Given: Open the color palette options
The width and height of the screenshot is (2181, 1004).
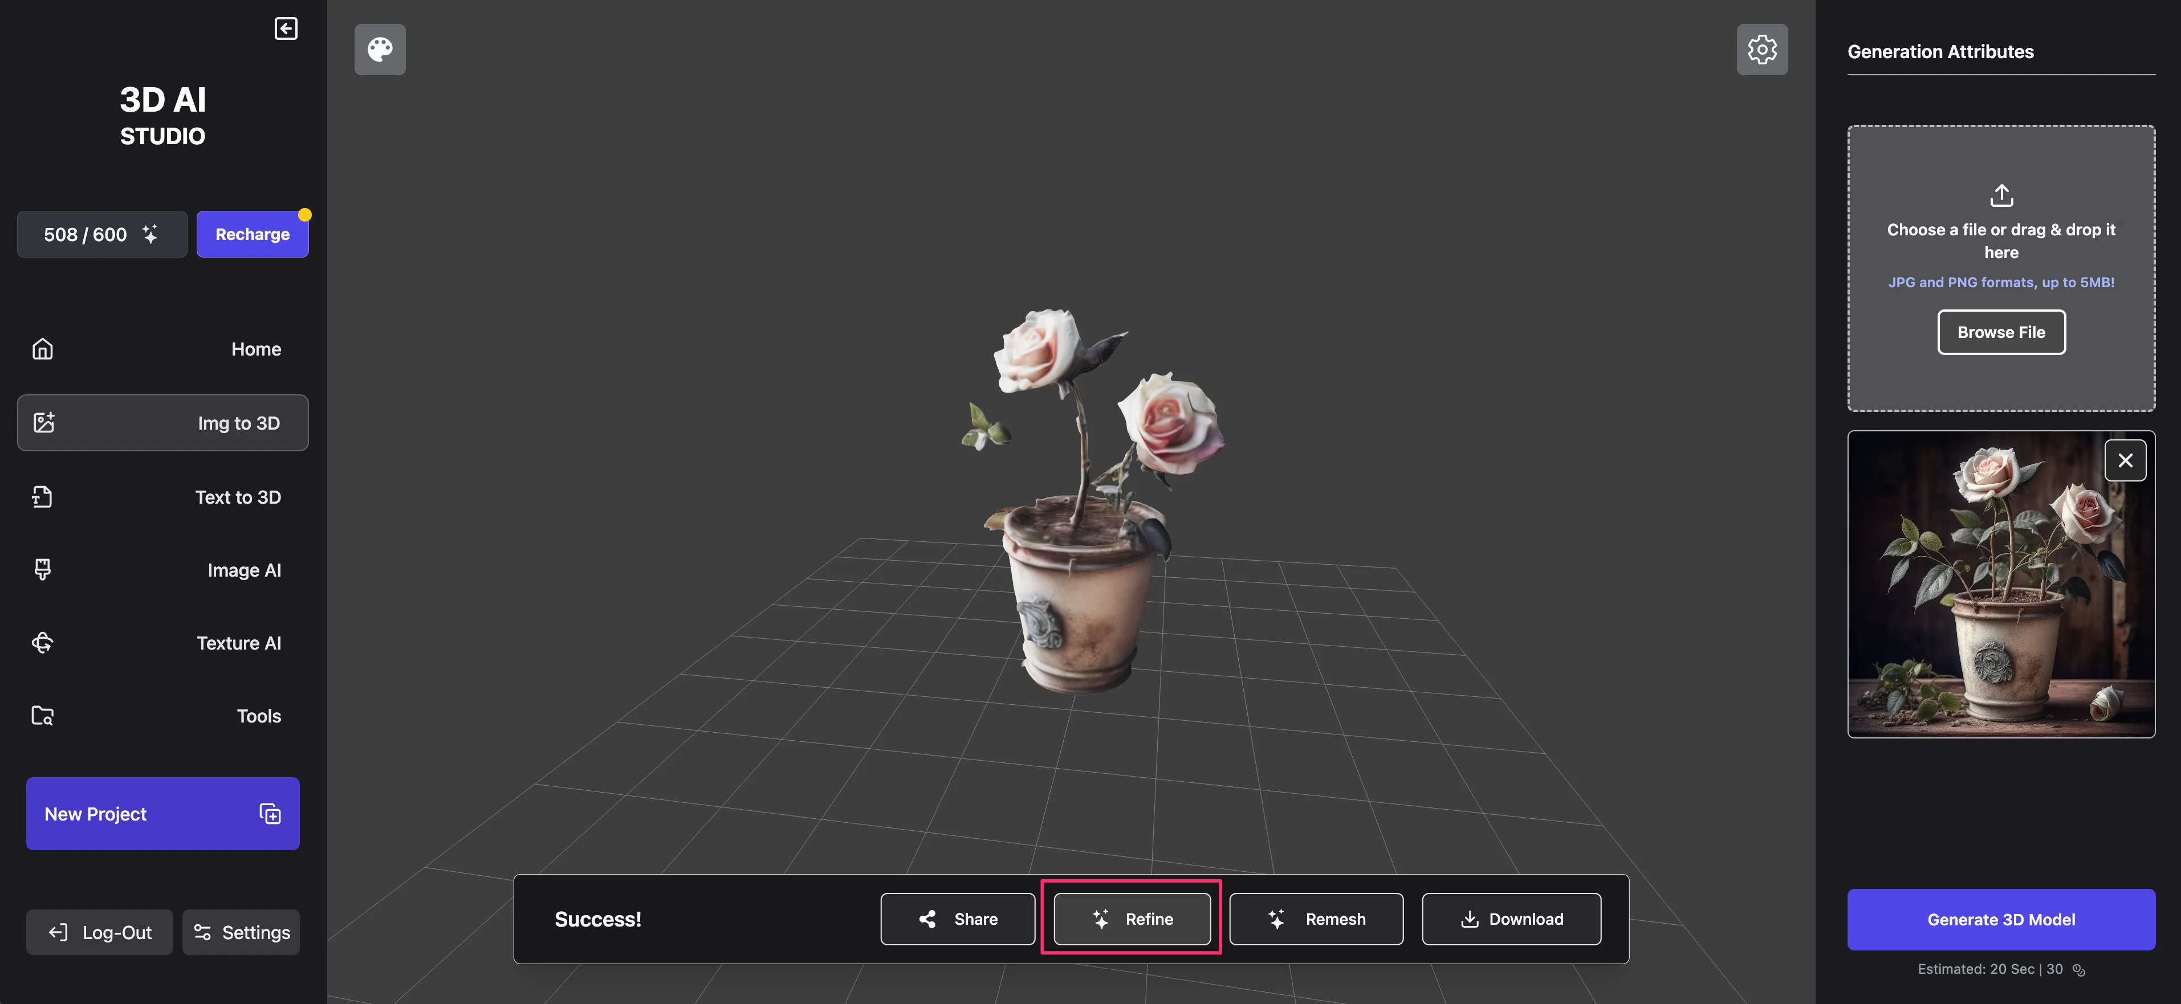Looking at the screenshot, I should 379,49.
